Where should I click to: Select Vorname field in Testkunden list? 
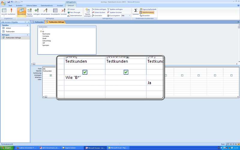[x=46, y=36]
